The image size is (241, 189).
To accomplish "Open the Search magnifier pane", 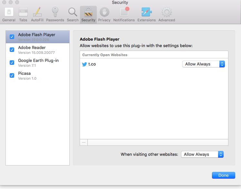I will (73, 15).
